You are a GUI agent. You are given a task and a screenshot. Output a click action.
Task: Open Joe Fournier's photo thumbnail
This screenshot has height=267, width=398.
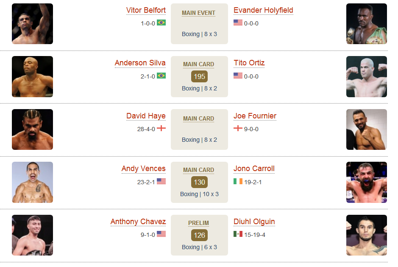pos(367,129)
